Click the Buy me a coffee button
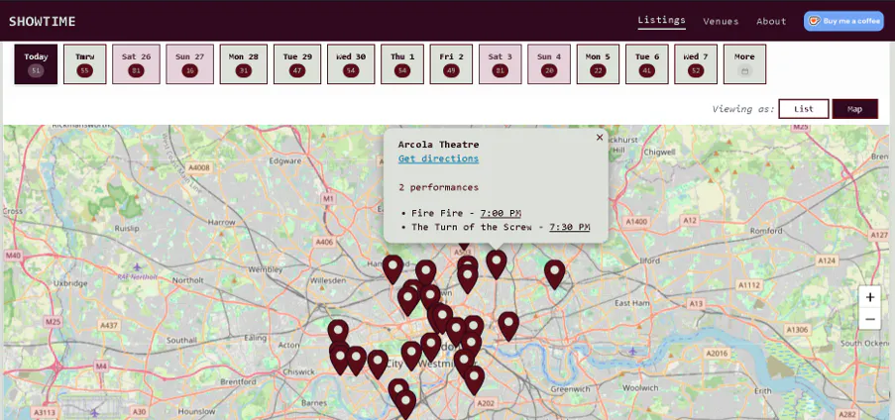The width and height of the screenshot is (895, 420). point(843,21)
